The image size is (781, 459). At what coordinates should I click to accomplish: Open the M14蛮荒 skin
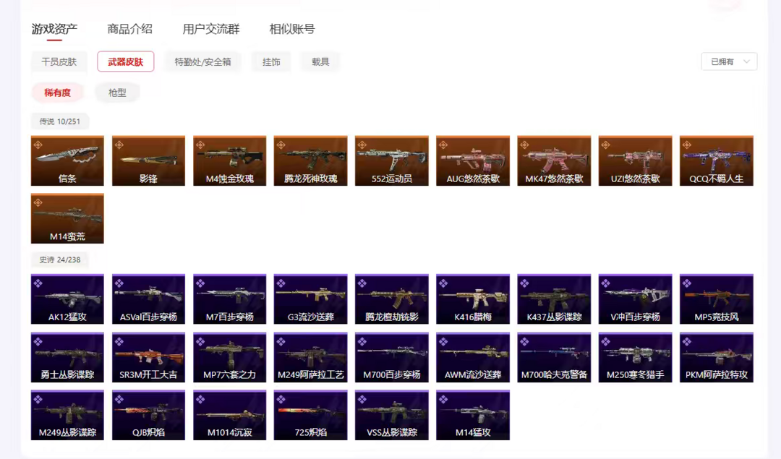point(67,218)
